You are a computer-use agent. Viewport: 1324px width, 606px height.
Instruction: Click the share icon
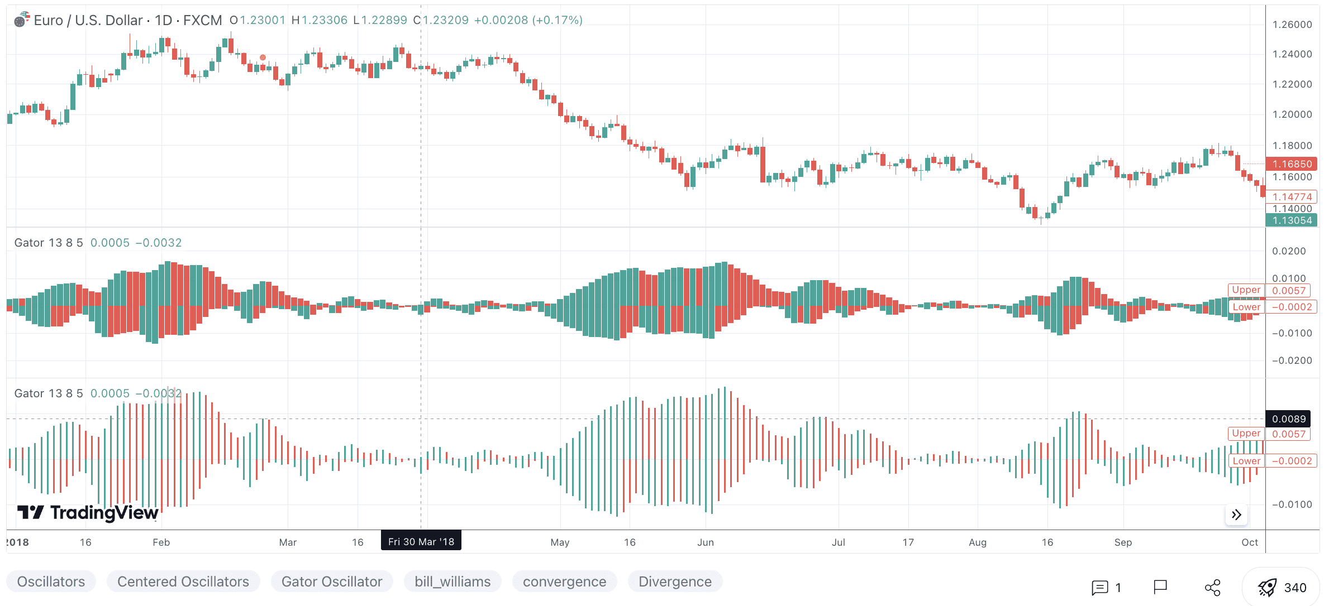(x=1212, y=588)
